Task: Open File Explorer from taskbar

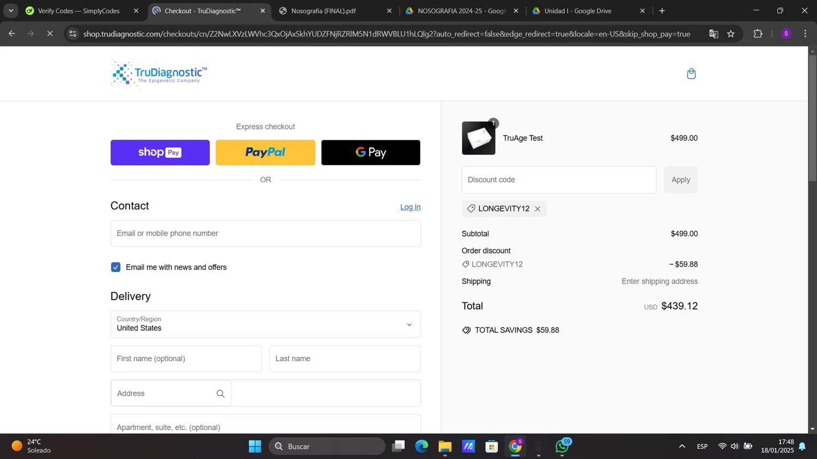Action: [445, 446]
